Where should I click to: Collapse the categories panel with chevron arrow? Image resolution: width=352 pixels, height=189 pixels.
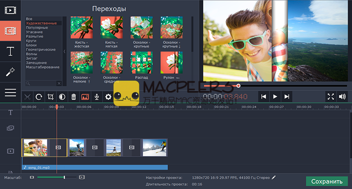[65, 51]
